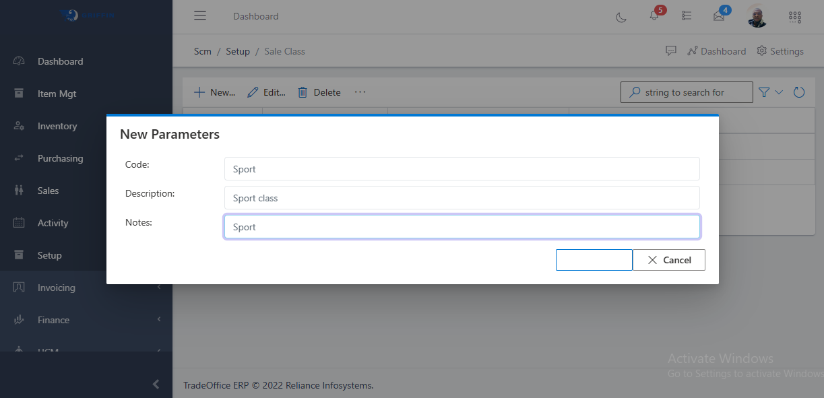Click the Scm breadcrumb
This screenshot has width=824, height=398.
tap(202, 51)
